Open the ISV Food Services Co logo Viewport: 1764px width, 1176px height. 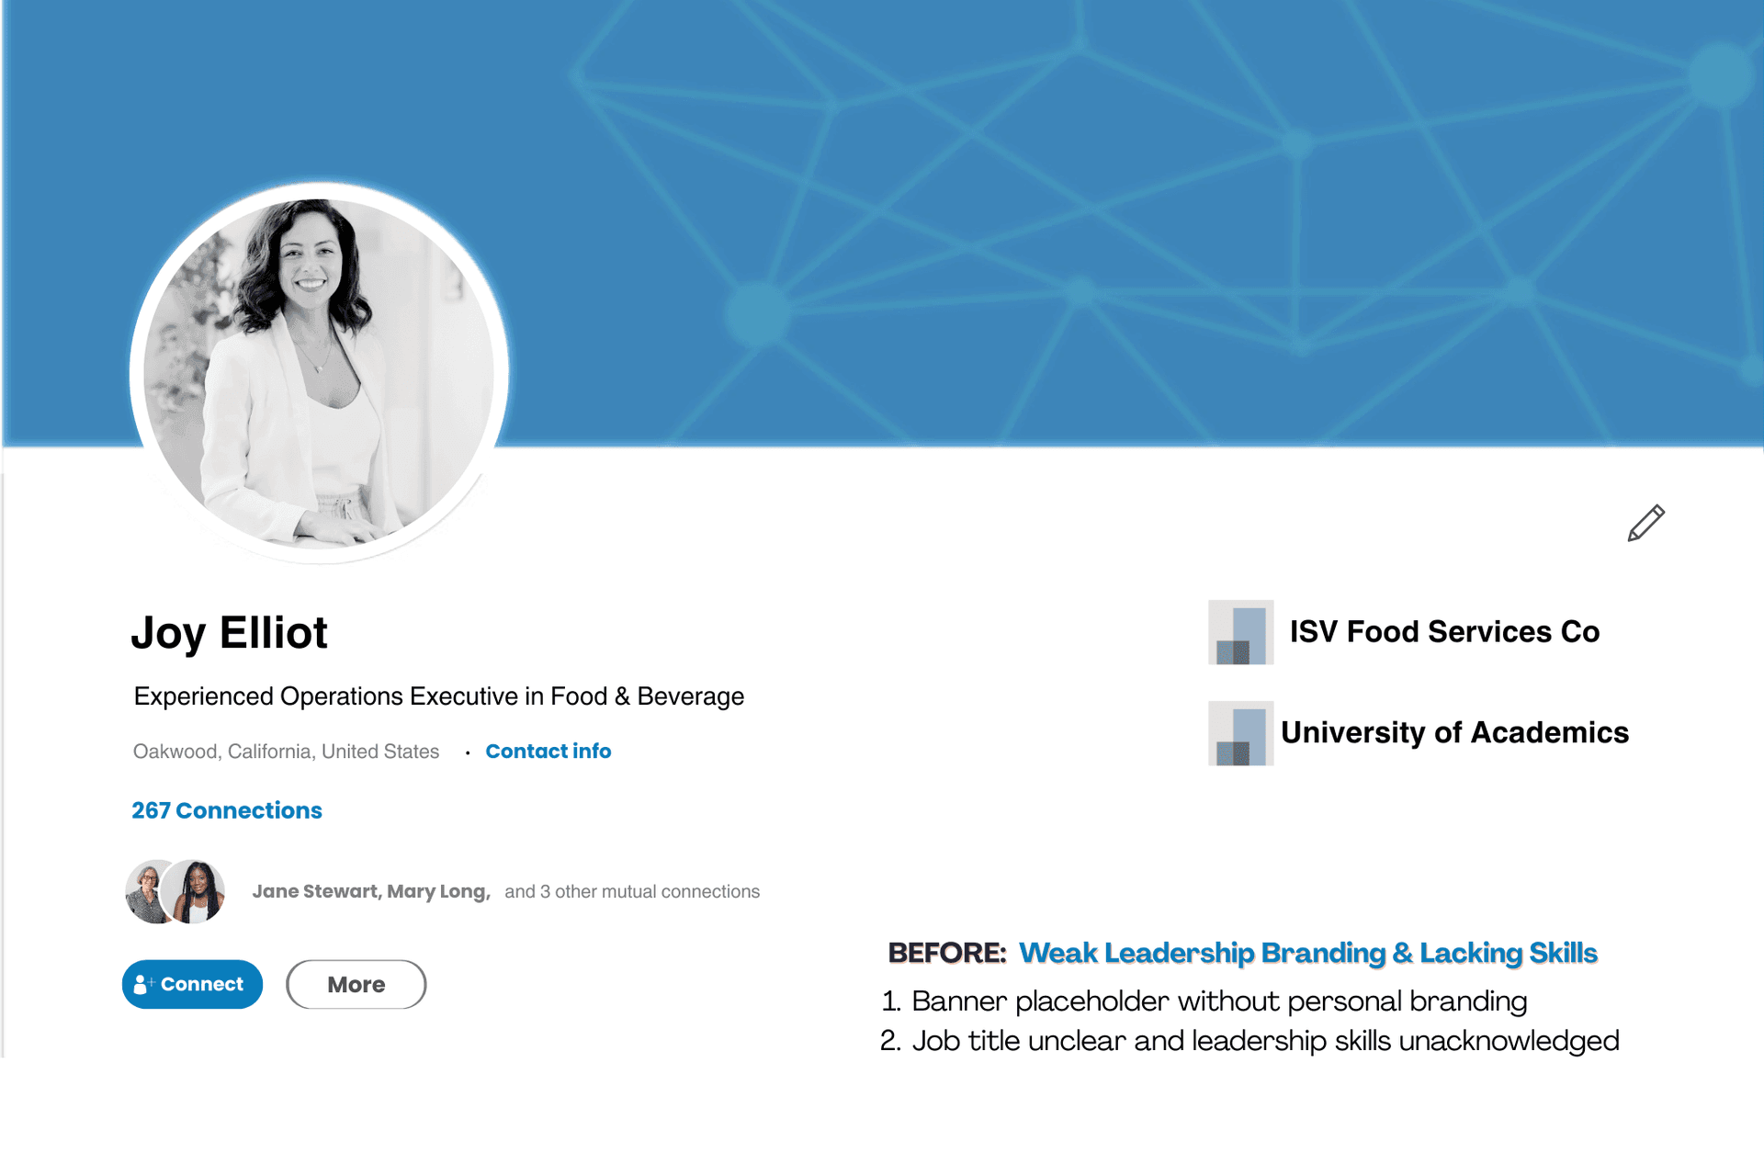(x=1240, y=632)
